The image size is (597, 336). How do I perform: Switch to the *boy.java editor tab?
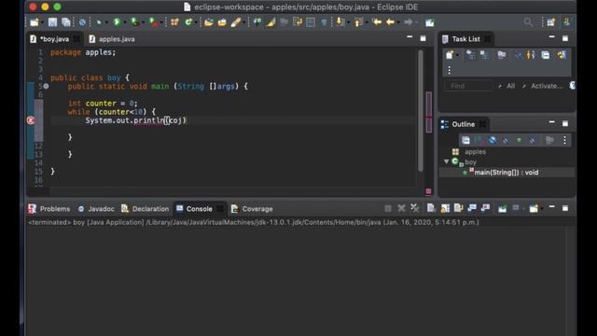point(54,39)
